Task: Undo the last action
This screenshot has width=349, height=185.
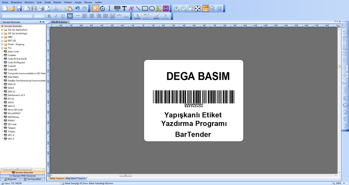Action: pyautogui.click(x=77, y=9)
